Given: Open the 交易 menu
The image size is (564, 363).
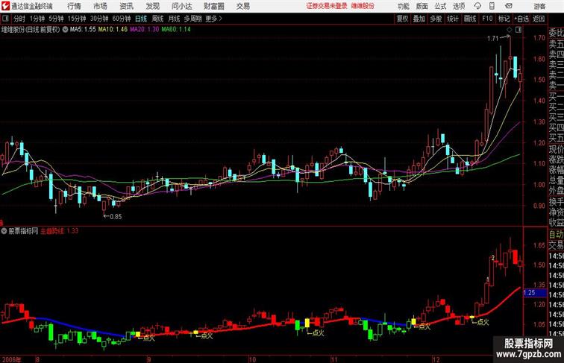Looking at the screenshot, I should (242, 6).
